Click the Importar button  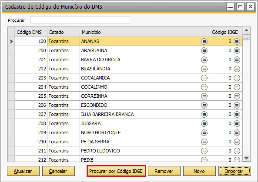point(235,171)
